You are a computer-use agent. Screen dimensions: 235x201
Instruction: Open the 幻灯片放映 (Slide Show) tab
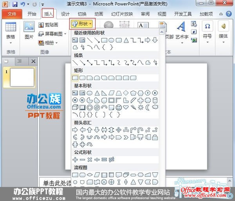coord(122,14)
